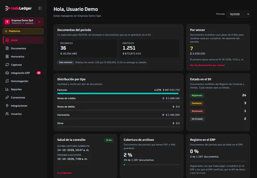Select the Plataforma menu entry

[x=23, y=31]
